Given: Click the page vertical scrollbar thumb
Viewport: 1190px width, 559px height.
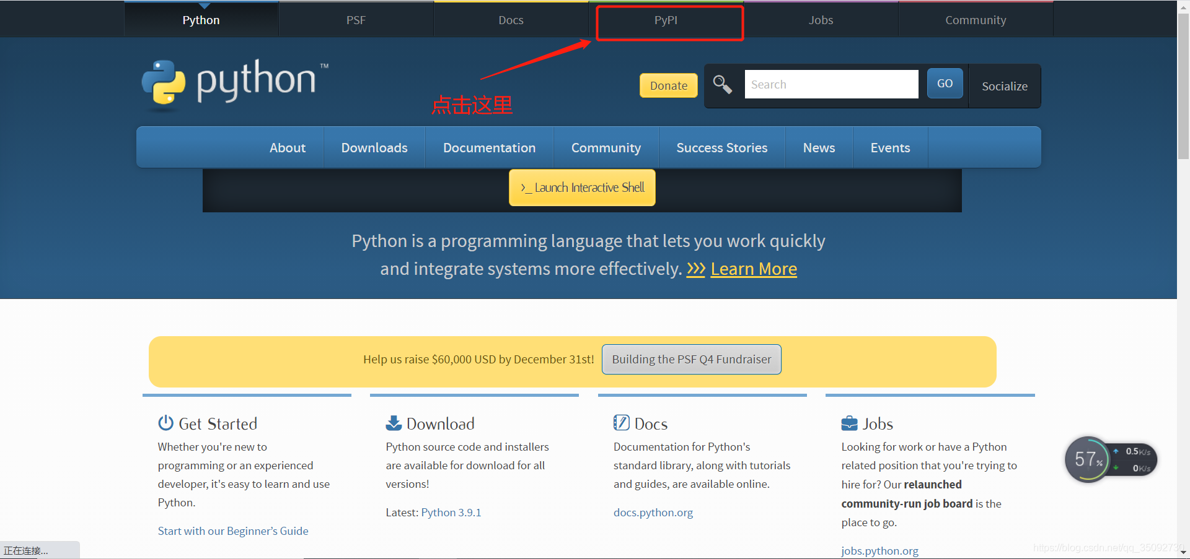Looking at the screenshot, I should pyautogui.click(x=1183, y=87).
